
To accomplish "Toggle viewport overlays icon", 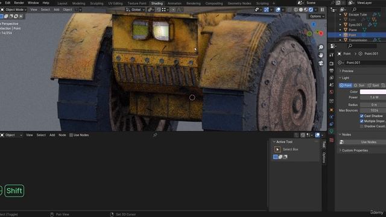I will click(278, 10).
